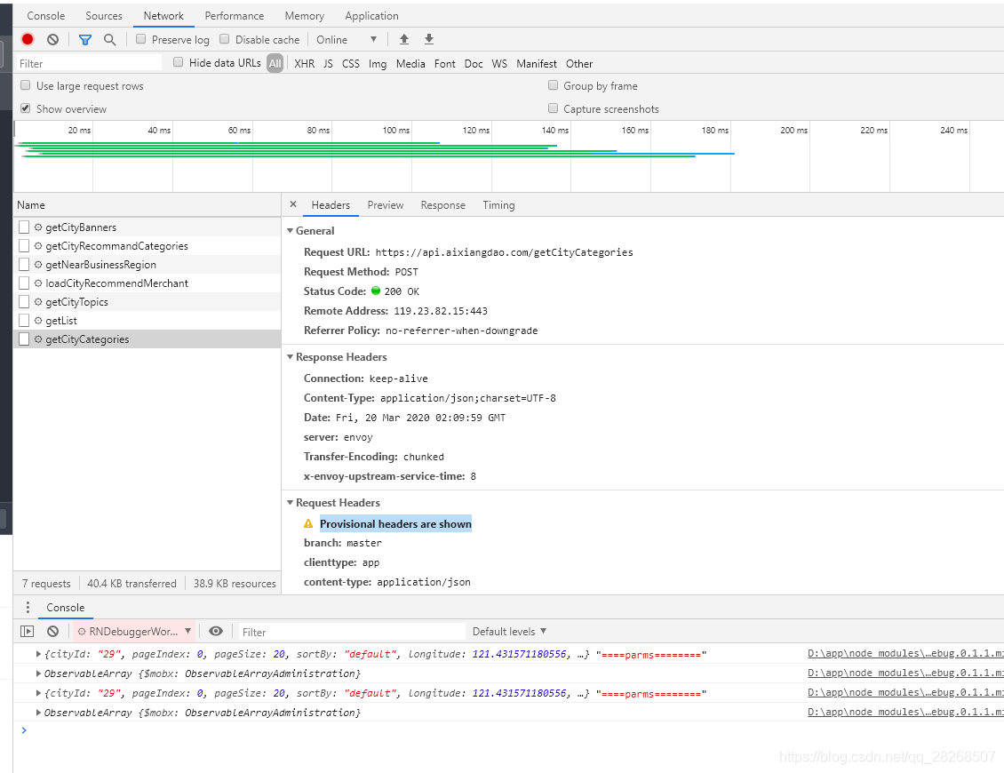Import HAR file with upload arrow
The width and height of the screenshot is (1004, 773).
[x=404, y=39]
